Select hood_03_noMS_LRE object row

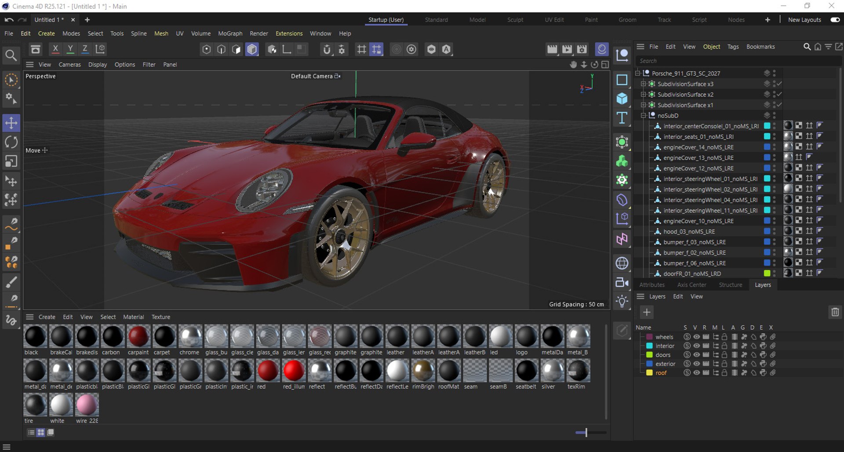click(x=689, y=231)
